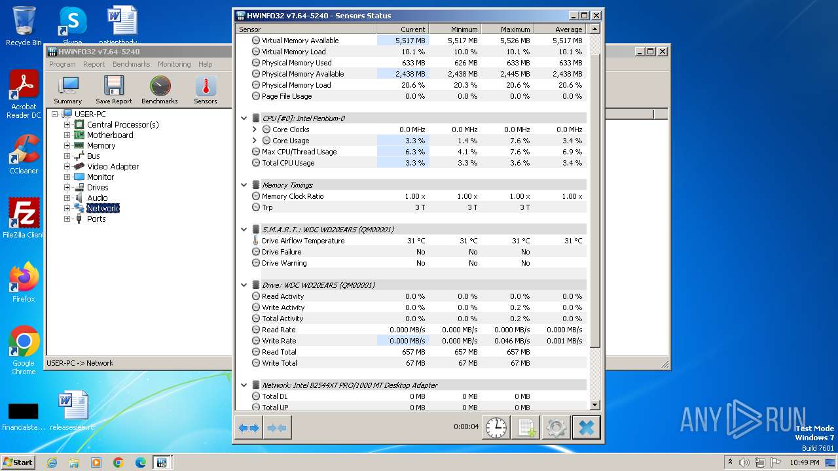Open sensor settings gear button
The image size is (838, 471).
coord(556,428)
